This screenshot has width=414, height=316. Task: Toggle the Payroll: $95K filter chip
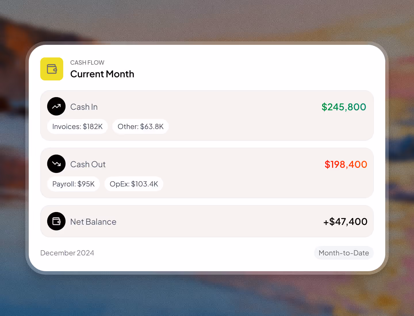[73, 184]
